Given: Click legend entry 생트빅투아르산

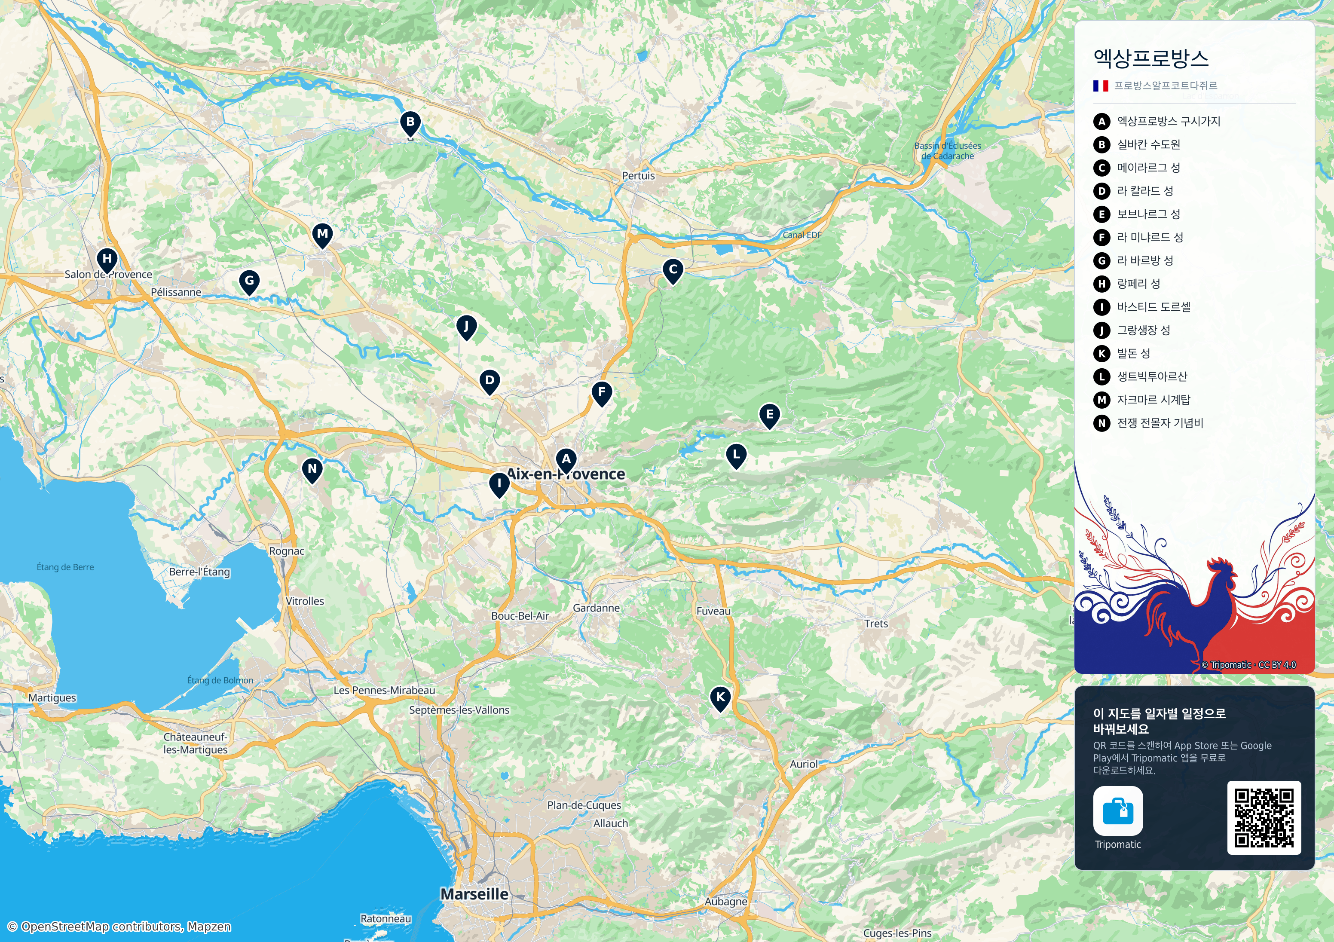Looking at the screenshot, I should click(1140, 376).
